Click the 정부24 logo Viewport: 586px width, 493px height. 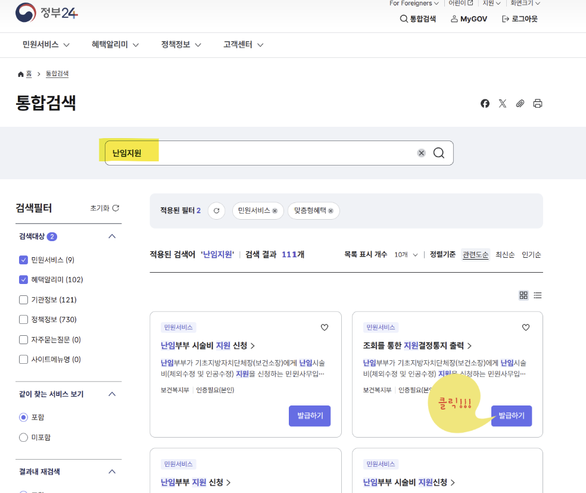pos(46,13)
